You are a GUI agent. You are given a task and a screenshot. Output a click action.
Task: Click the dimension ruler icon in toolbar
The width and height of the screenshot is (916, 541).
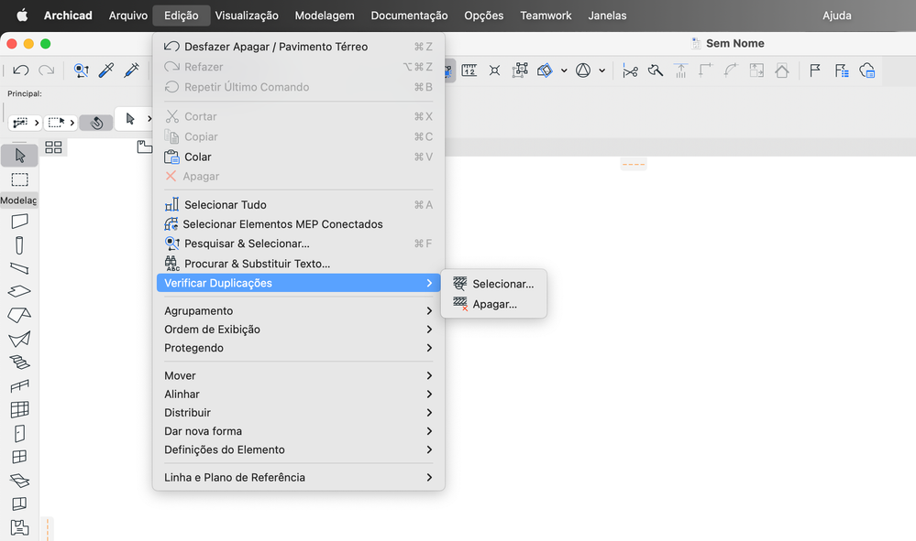pyautogui.click(x=469, y=70)
